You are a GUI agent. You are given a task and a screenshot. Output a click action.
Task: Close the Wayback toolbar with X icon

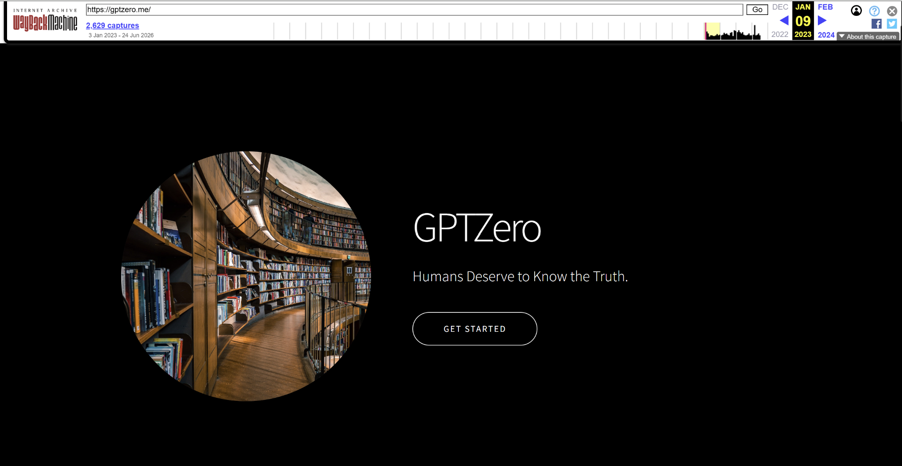tap(892, 11)
